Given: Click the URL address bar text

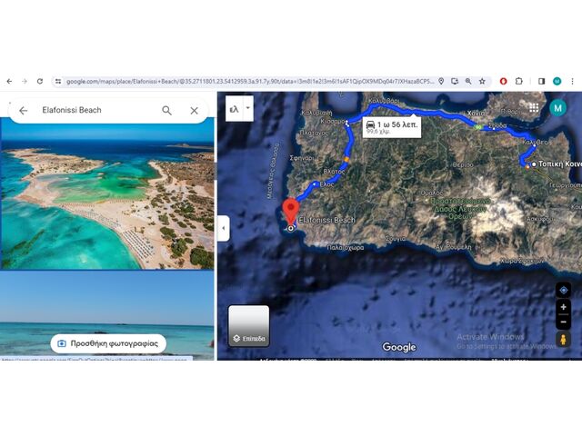Looking at the screenshot, I should 249,81.
